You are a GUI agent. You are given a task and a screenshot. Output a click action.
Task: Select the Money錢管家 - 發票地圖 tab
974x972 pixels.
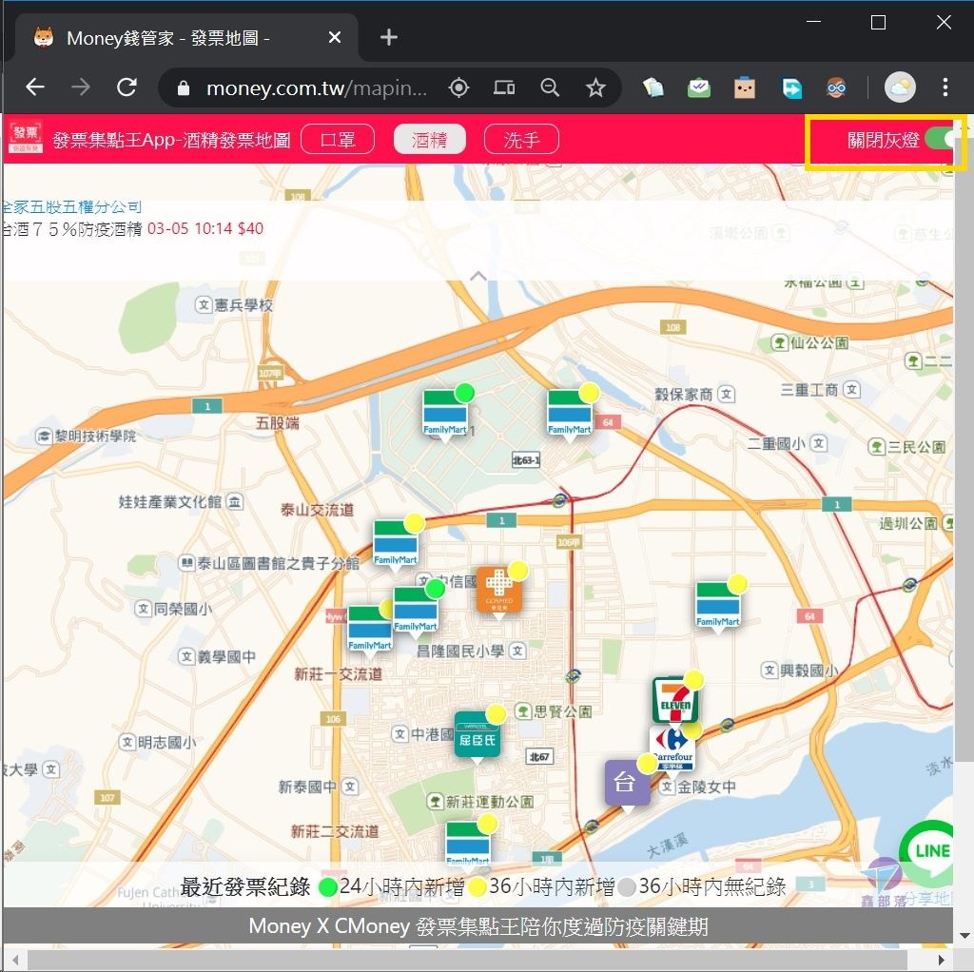tap(186, 38)
